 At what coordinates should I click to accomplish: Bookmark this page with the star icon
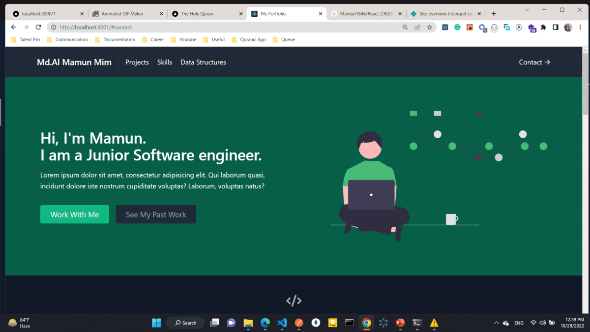pos(429,28)
